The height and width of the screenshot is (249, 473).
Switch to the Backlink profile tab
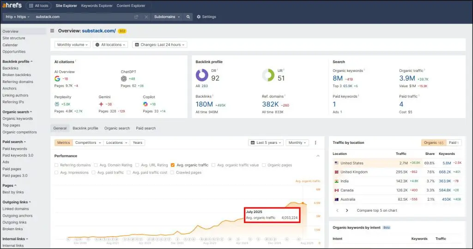click(x=85, y=128)
